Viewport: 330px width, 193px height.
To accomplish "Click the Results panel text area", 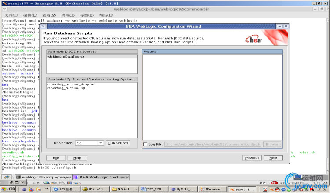I will click(x=212, y=97).
